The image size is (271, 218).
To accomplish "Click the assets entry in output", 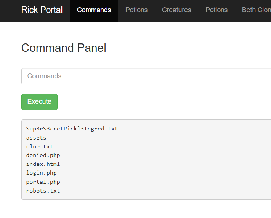I will (x=36, y=138).
